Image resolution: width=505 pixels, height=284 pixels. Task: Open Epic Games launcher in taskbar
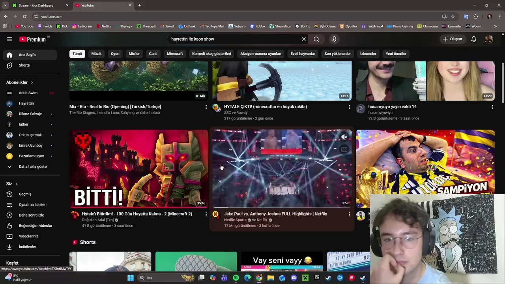click(x=317, y=278)
